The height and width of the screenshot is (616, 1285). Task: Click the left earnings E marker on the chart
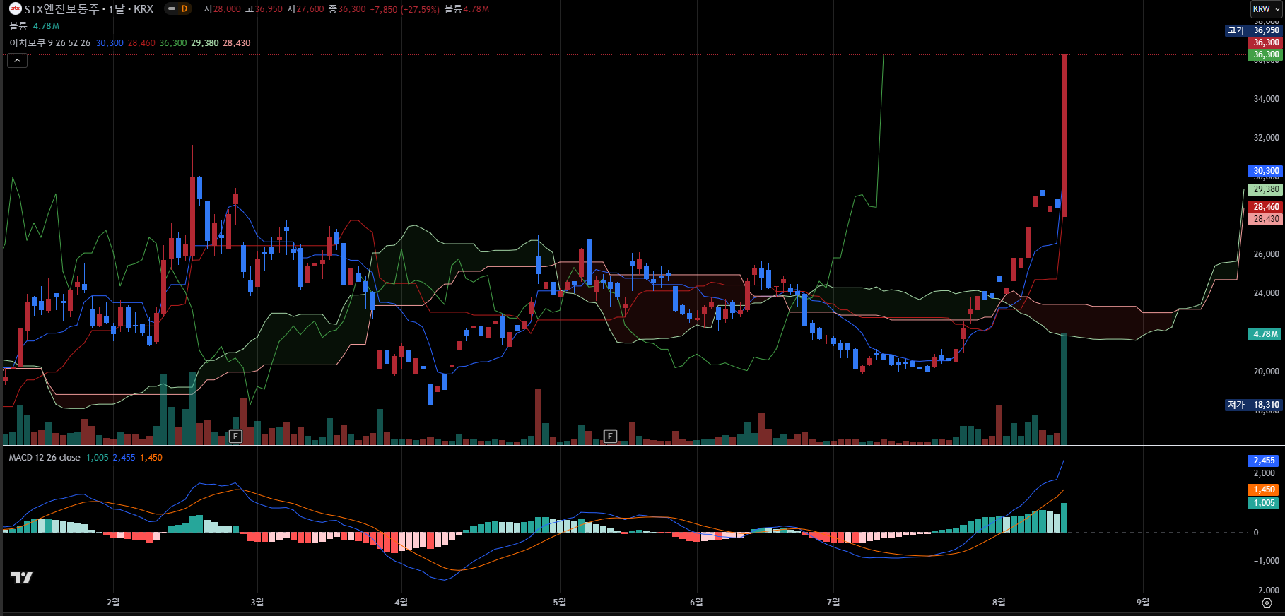point(236,436)
